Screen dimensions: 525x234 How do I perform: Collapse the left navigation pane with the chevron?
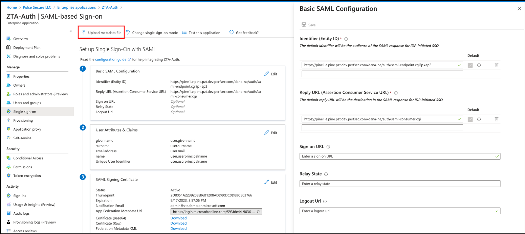click(71, 30)
